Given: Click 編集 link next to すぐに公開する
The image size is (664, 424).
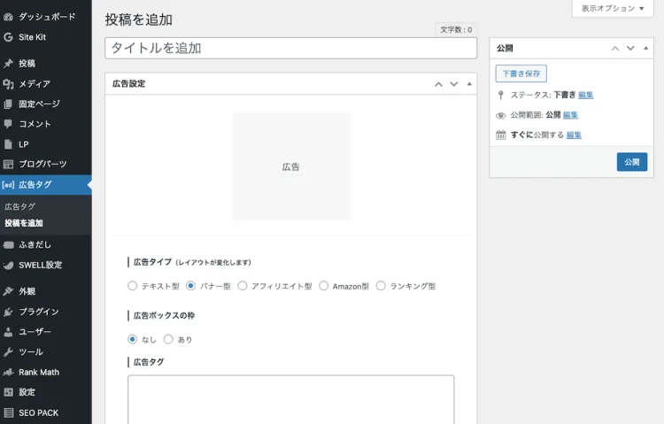Looking at the screenshot, I should 574,135.
